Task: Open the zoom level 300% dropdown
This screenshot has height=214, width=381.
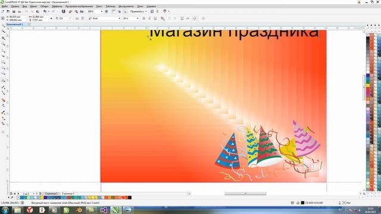Action: coord(102,11)
